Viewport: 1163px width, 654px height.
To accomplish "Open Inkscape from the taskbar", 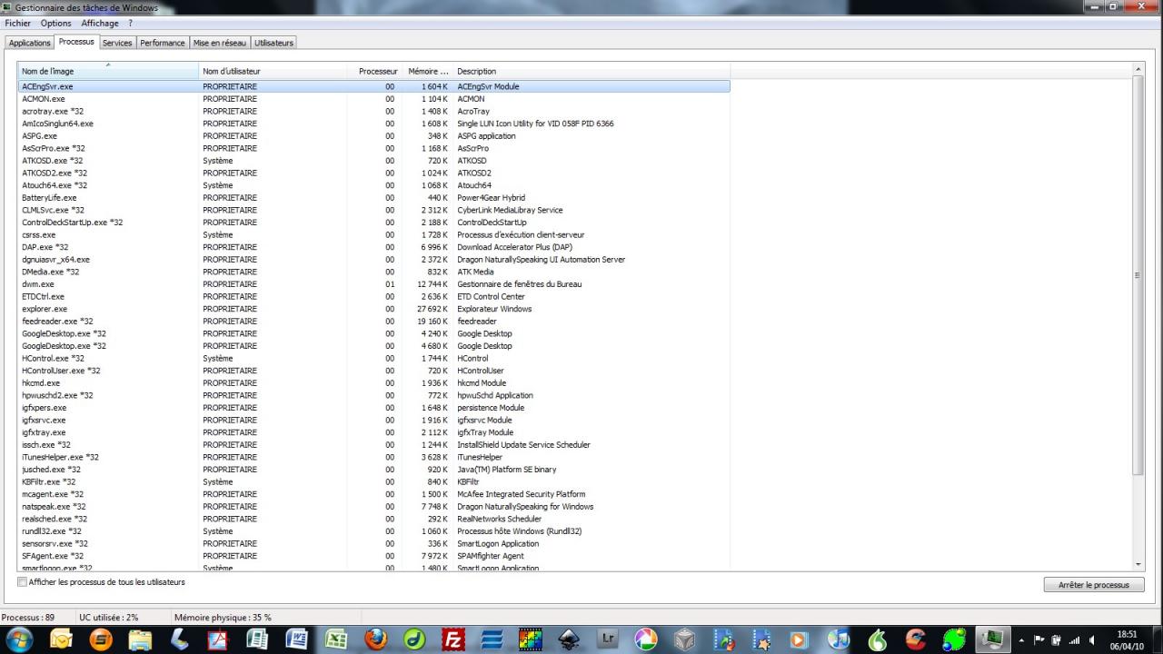I will click(570, 639).
